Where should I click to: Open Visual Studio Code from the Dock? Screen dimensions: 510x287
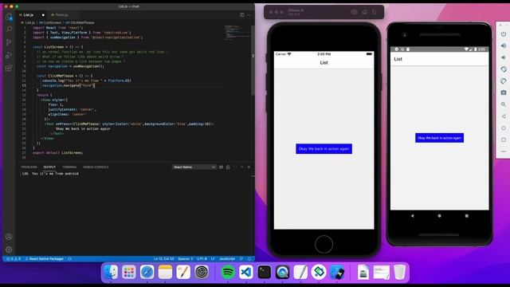[x=246, y=272]
